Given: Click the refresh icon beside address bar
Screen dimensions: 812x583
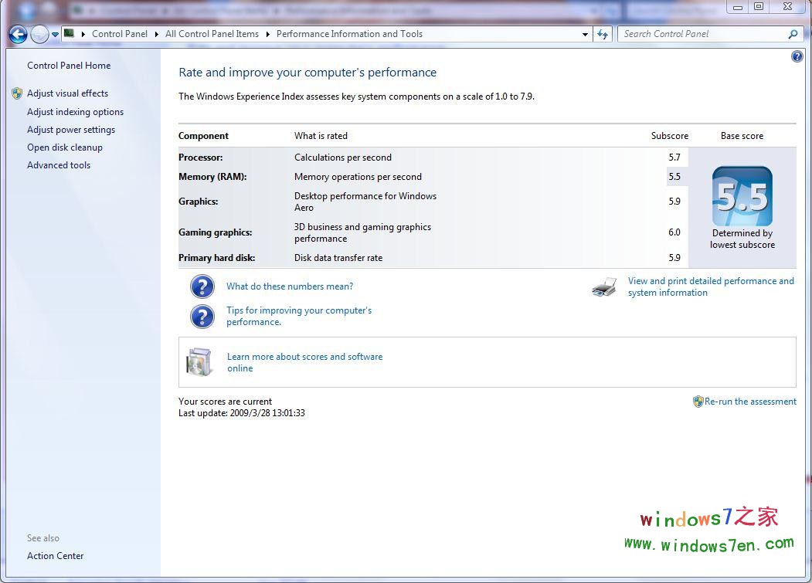Looking at the screenshot, I should pos(603,34).
